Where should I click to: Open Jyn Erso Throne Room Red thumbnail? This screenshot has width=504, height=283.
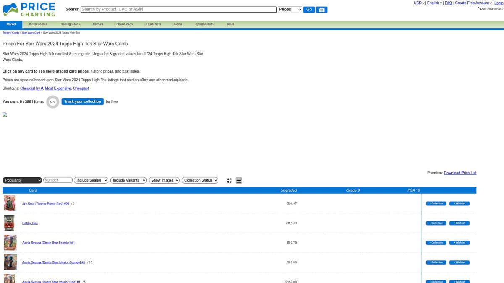point(9,203)
